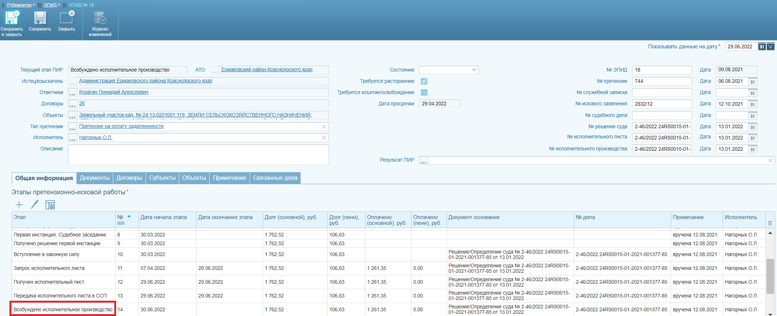This screenshot has width=777, height=316.
Task: Click the Закрыть close card icon
Action: pos(67,17)
